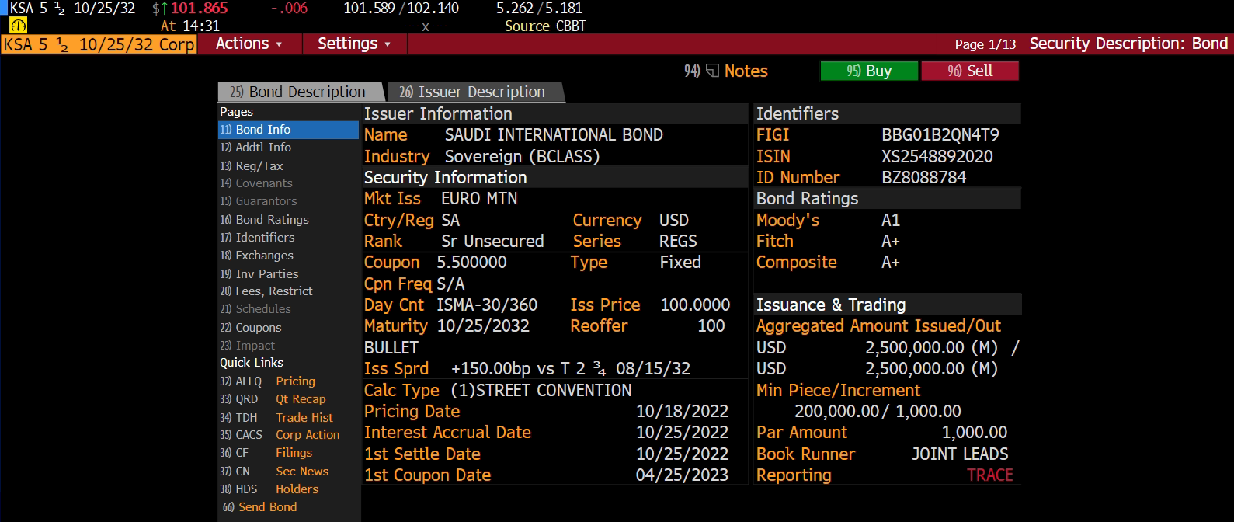Click the Day Cnt value ISMA-30/360
Image resolution: width=1234 pixels, height=522 pixels.
coord(487,305)
